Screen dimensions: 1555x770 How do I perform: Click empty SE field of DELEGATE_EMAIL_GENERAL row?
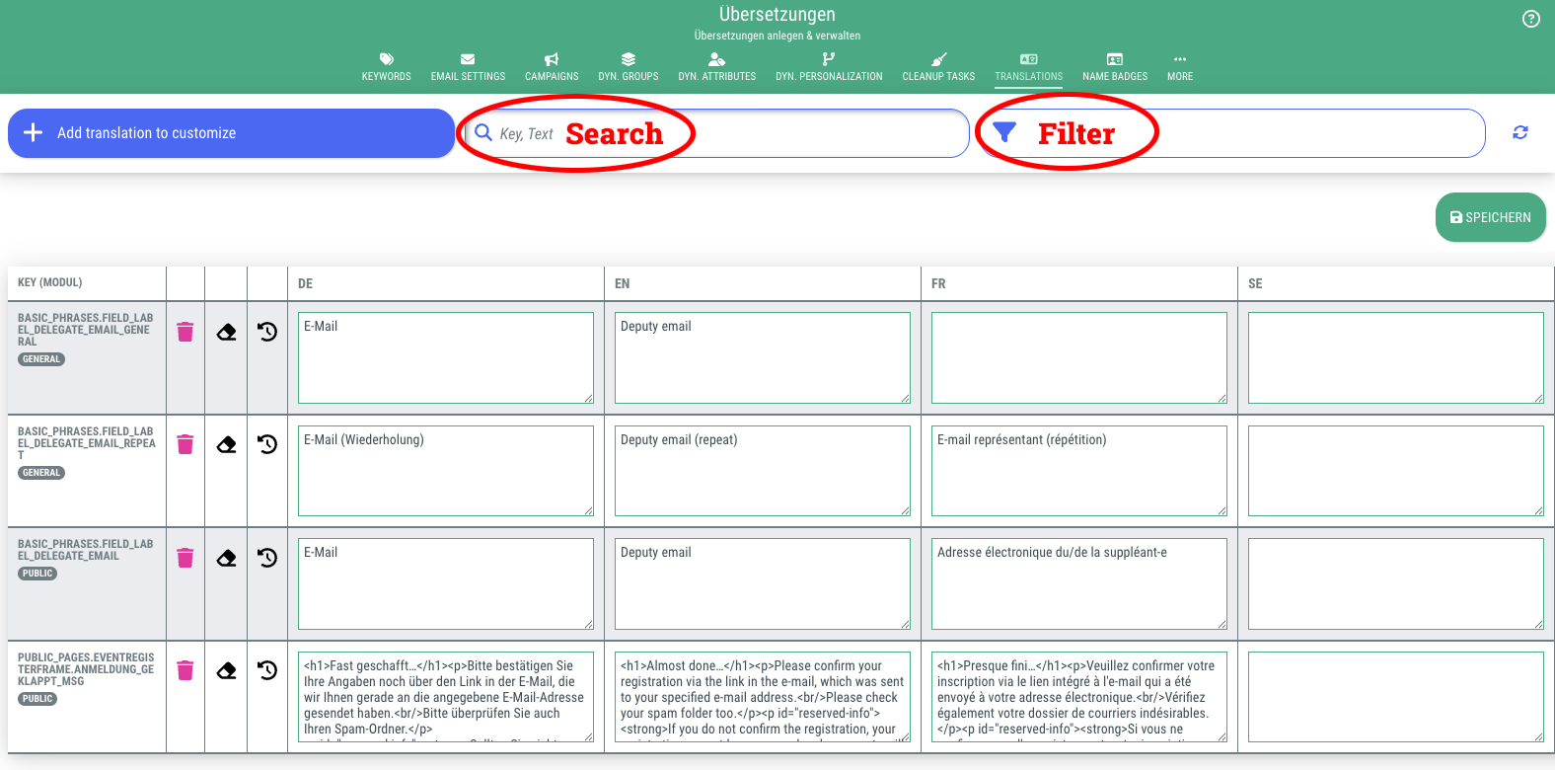(1396, 357)
